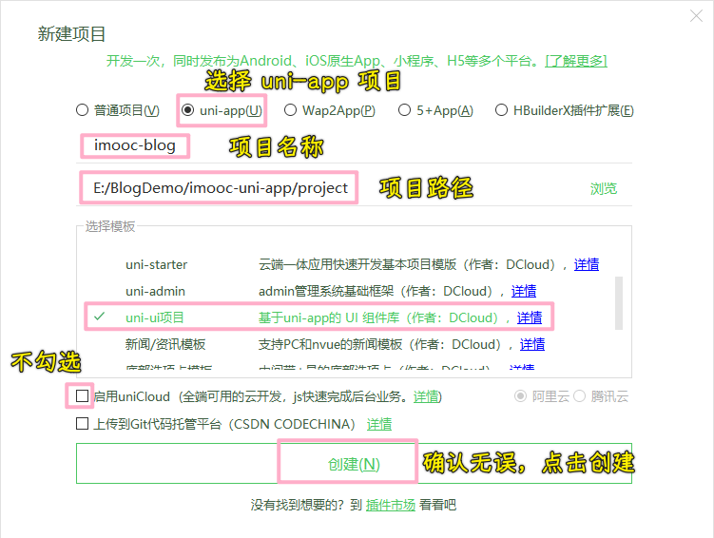Select the uni-starter template
The width and height of the screenshot is (714, 538).
(x=156, y=264)
